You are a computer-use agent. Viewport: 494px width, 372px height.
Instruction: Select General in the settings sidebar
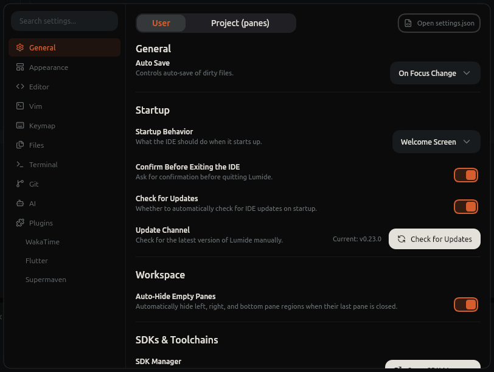click(64, 47)
